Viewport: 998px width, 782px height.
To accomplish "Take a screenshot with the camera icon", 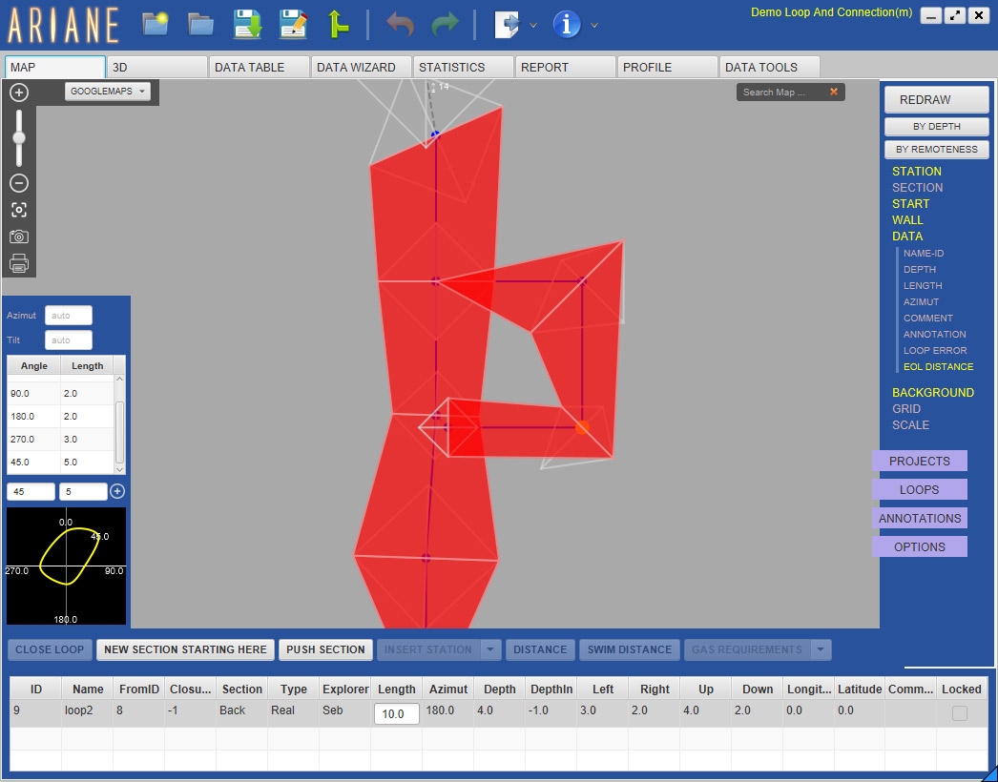I will 18,237.
